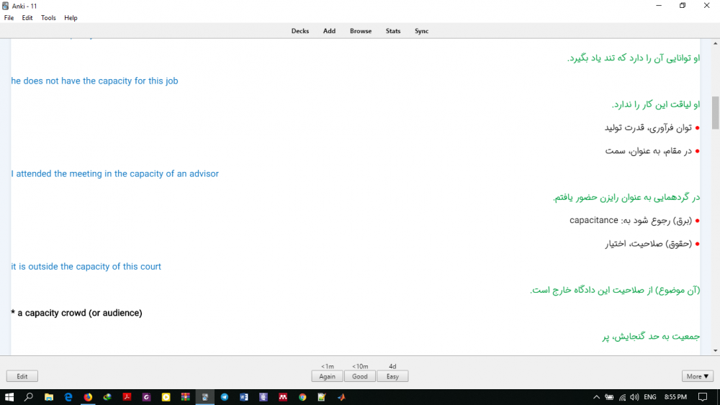Open Google Chrome from the taskbar
Image resolution: width=720 pixels, height=405 pixels.
point(302,397)
